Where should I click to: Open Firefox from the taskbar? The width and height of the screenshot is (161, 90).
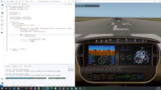(x=31, y=88)
